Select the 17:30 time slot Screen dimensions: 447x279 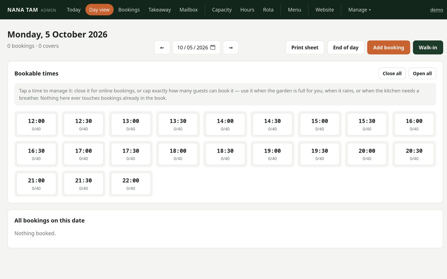131,154
